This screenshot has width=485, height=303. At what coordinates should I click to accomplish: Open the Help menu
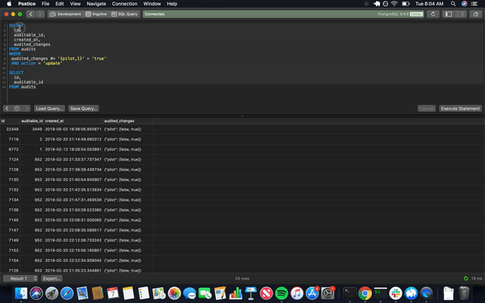tap(172, 4)
